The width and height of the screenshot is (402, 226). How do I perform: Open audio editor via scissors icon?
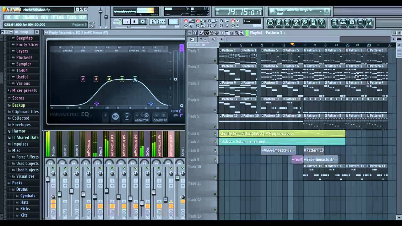296,23
